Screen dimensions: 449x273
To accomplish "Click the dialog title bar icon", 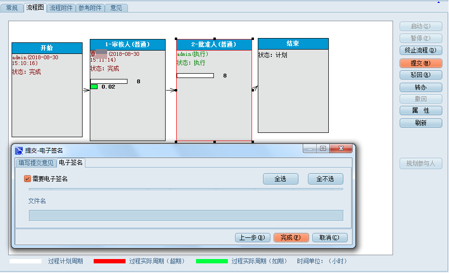I will [19, 151].
